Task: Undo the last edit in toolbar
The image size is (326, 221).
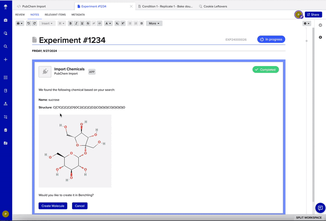Action: 29,23
